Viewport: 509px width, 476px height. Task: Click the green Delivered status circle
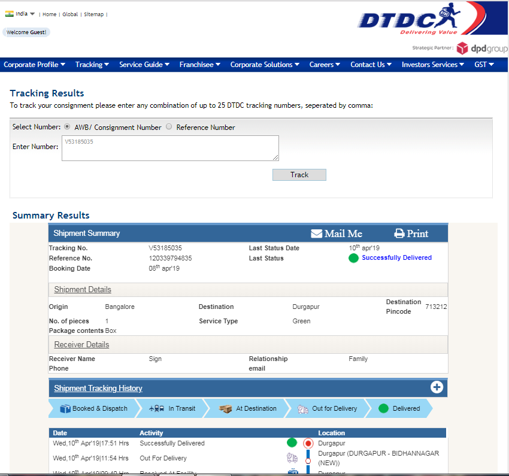click(384, 409)
